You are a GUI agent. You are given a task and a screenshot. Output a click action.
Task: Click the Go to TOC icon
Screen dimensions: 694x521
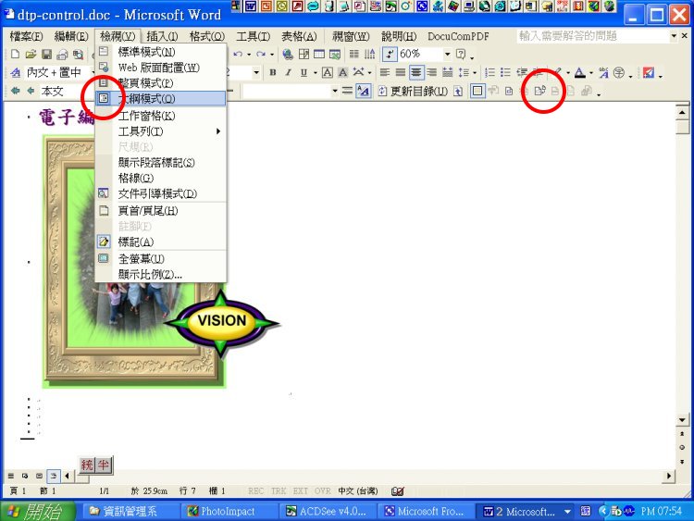point(458,92)
